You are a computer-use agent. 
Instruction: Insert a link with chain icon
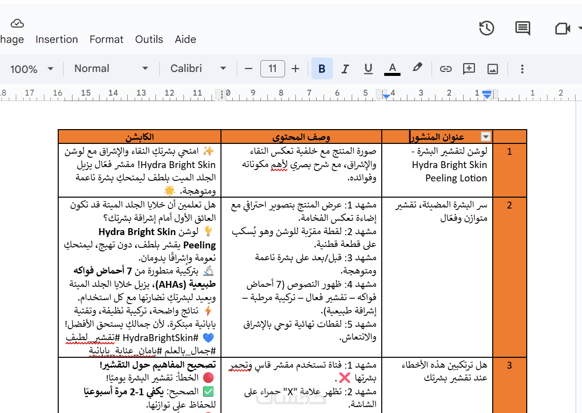[446, 69]
